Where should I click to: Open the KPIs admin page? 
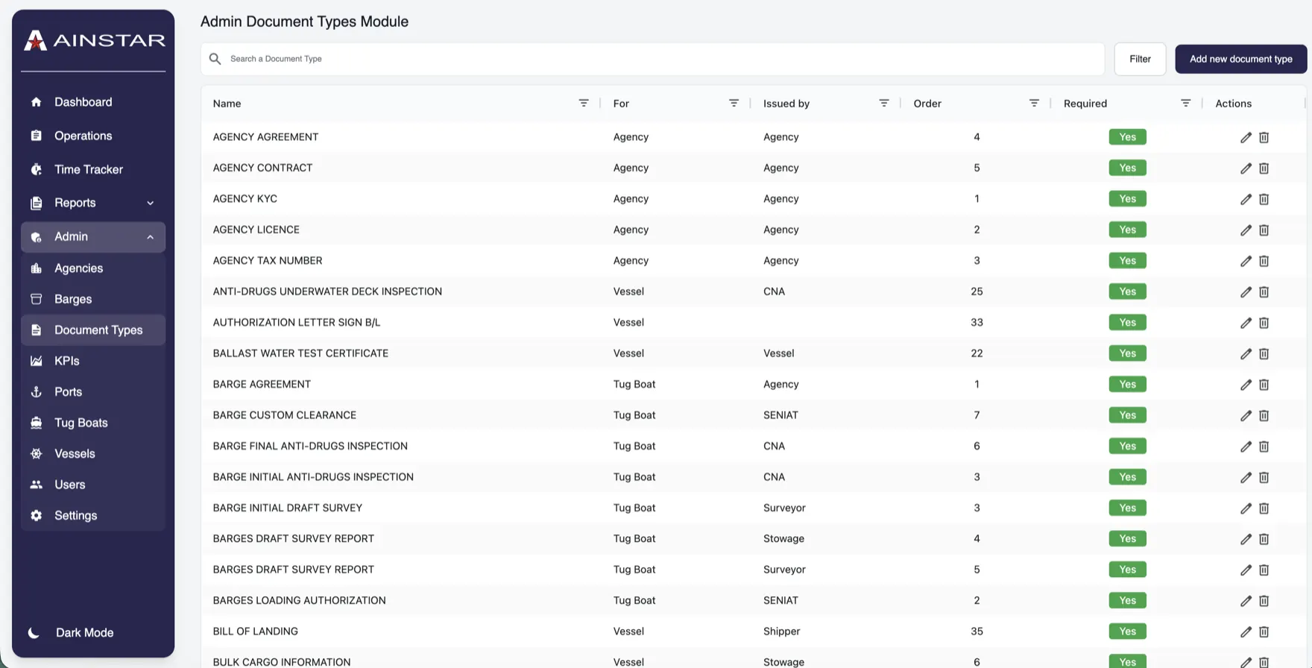[x=93, y=361]
